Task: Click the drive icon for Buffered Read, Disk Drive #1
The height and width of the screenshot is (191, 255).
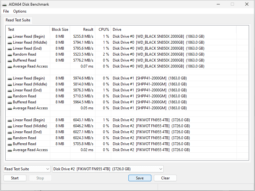Action: (10, 102)
